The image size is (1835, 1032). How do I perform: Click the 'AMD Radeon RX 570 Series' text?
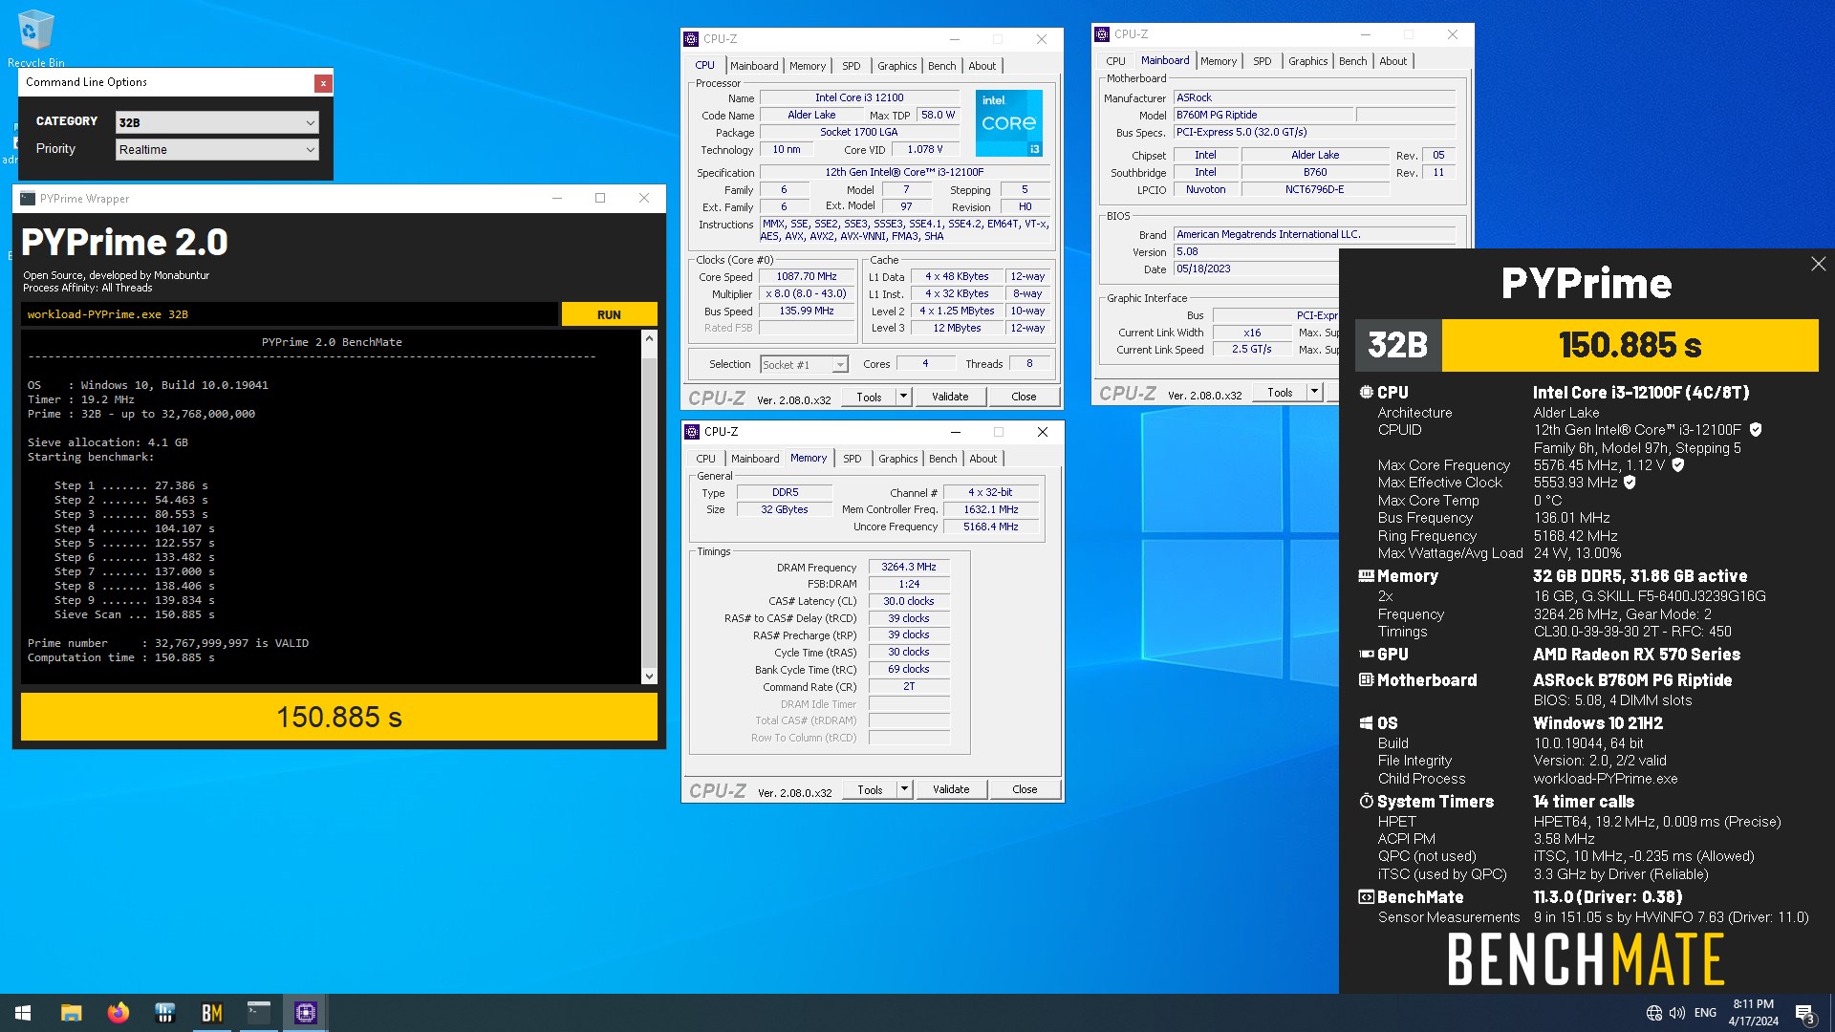click(x=1636, y=655)
